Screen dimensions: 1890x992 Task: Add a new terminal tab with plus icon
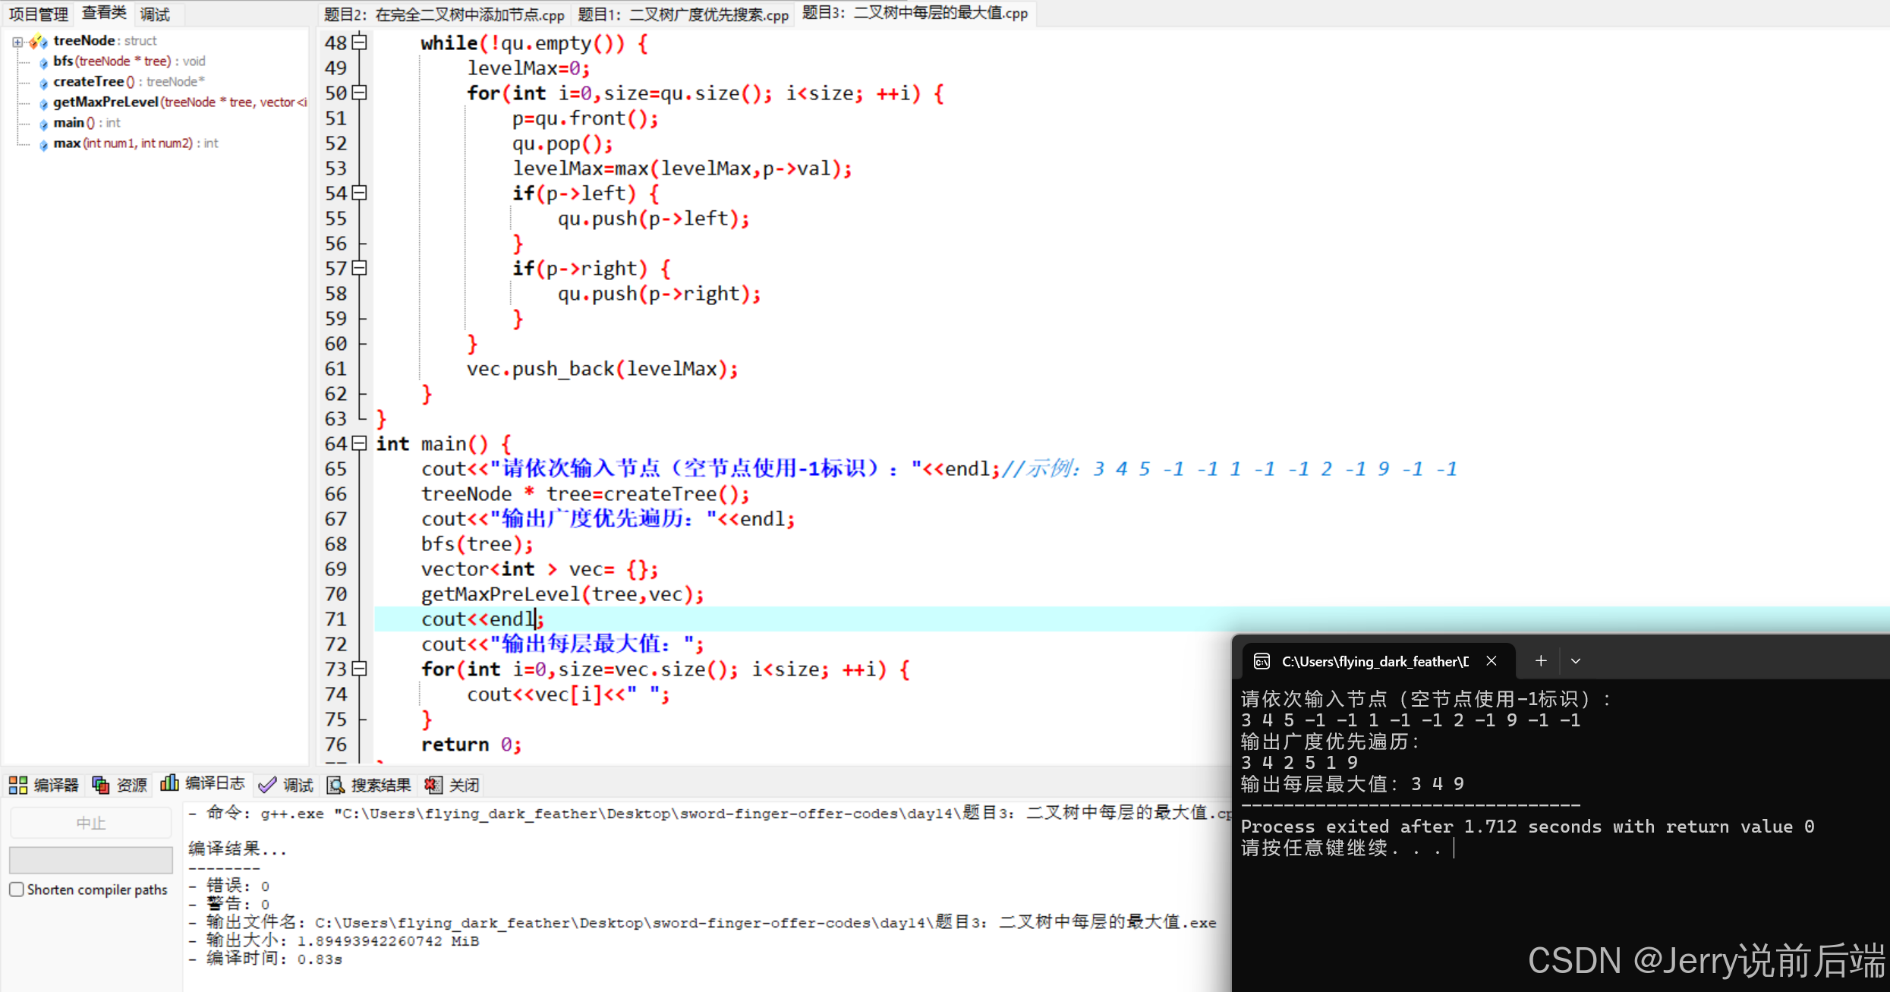(1540, 661)
